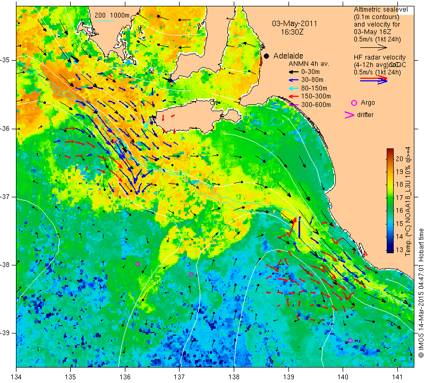Click the Temp NOAA18_L3U colorbar title
This screenshot has height=383, width=425.
408,202
